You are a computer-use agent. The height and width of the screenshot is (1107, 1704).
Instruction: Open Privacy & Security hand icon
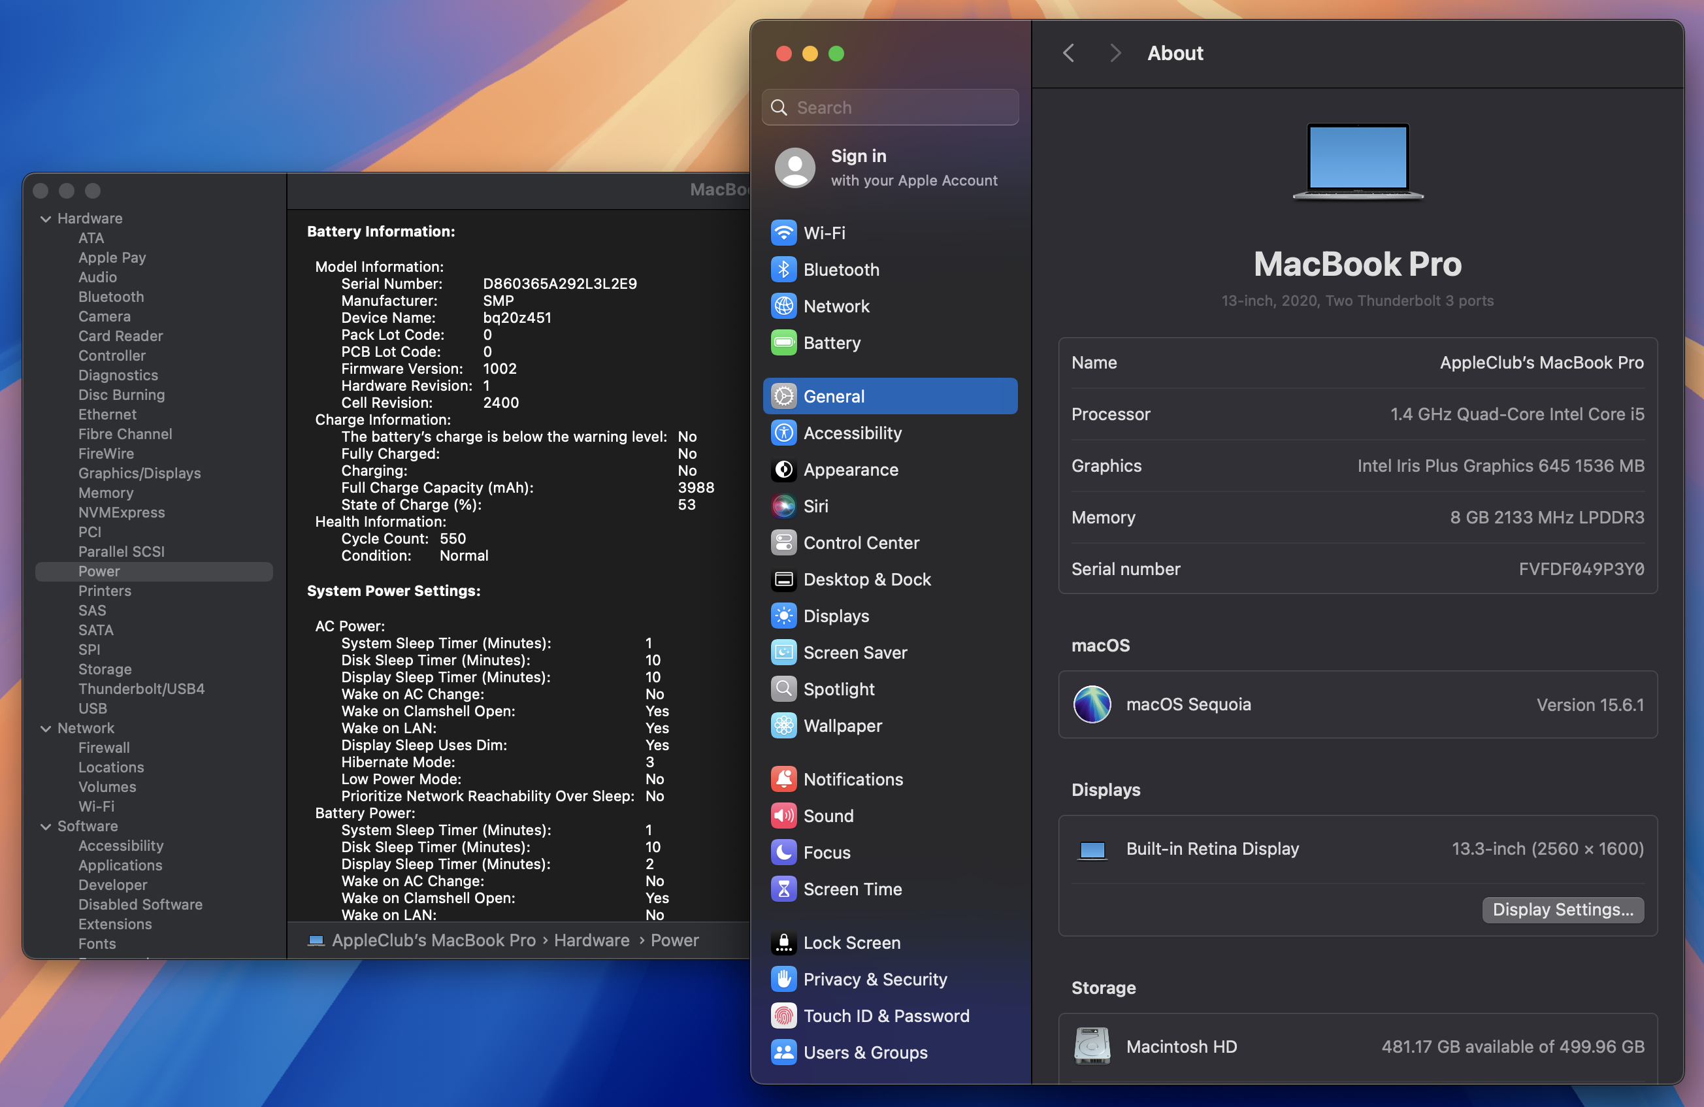coord(783,978)
